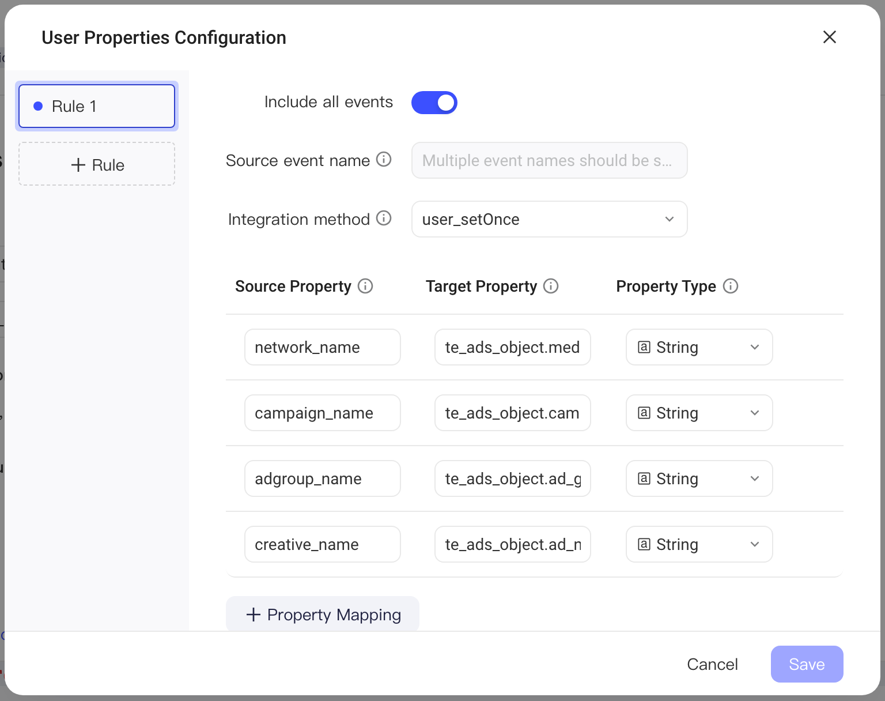Add a new rule with + Rule
Screen dimensions: 885x701
tap(97, 164)
